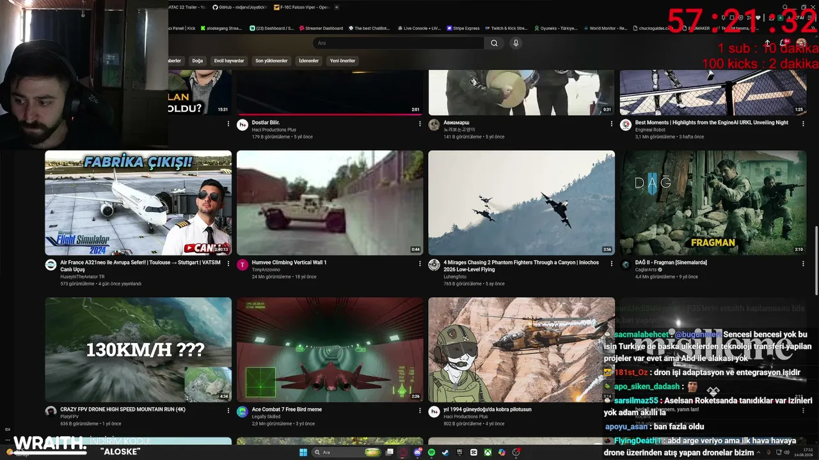Screen dimensions: 819x460
Task: Visit the PlatyFPV channel name link
Action: coord(70,417)
